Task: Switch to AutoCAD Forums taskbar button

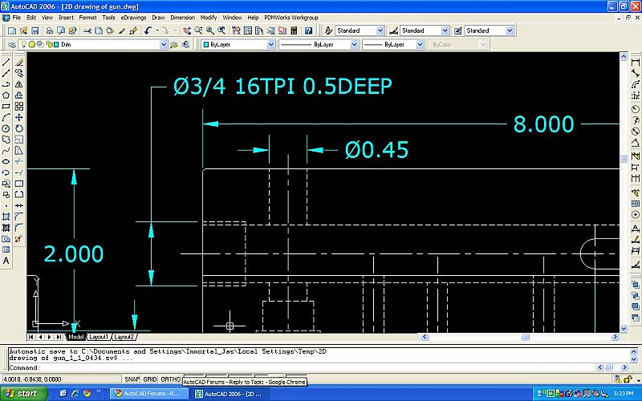Action: [148, 394]
